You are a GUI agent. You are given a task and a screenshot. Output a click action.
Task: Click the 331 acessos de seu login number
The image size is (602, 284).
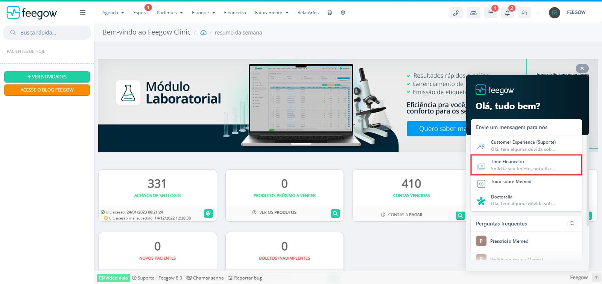pos(157,184)
